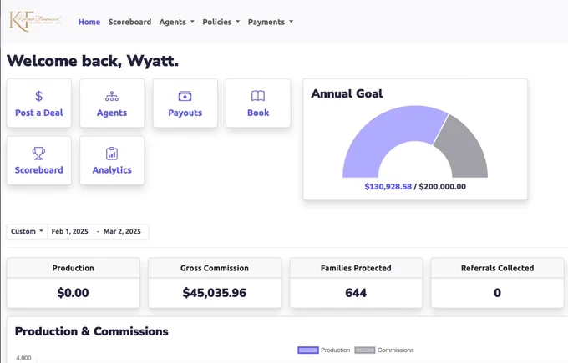This screenshot has height=363, width=568.
Task: Click the Gross Commission value $45,035.96
Action: (215, 293)
